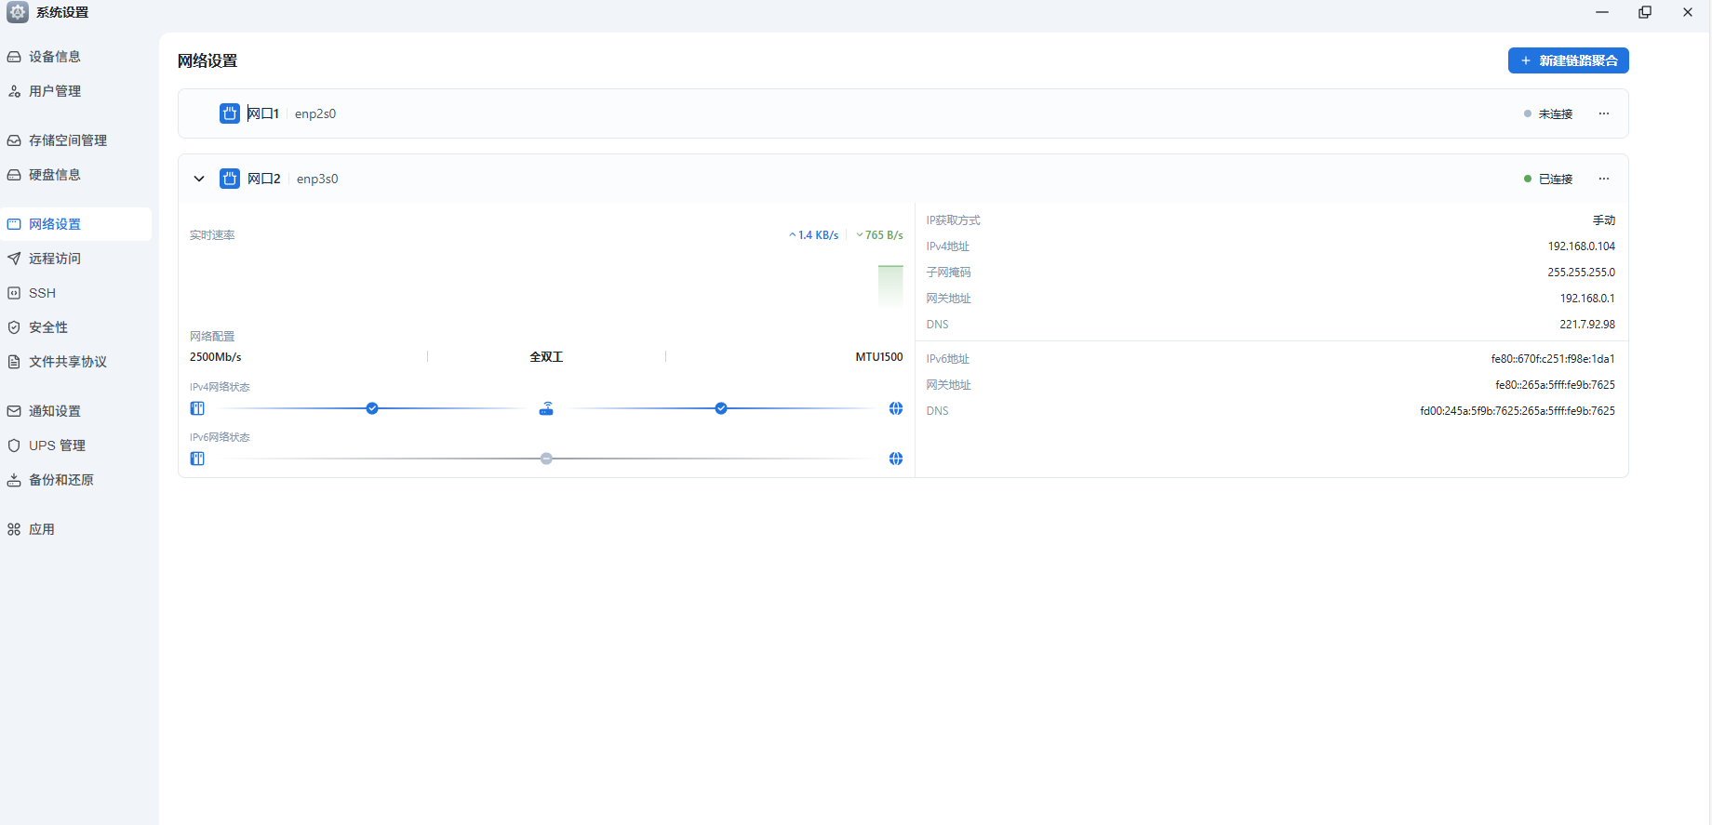
Task: Click the 网口1 network port icon
Action: 229,113
